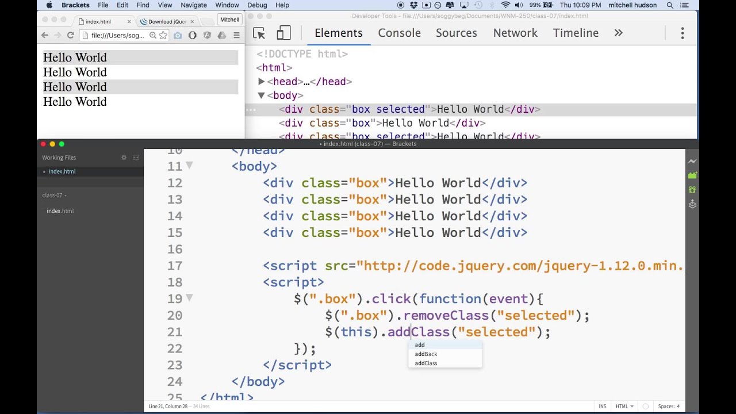Open the DevTools three-dot options menu
This screenshot has width=736, height=414.
[683, 33]
